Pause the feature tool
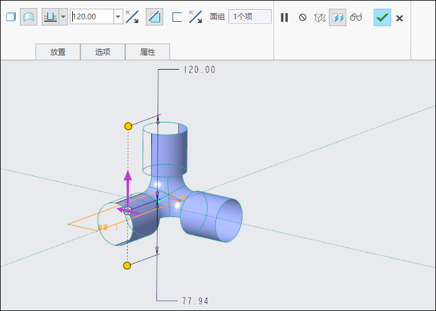This screenshot has width=436, height=311. point(284,17)
